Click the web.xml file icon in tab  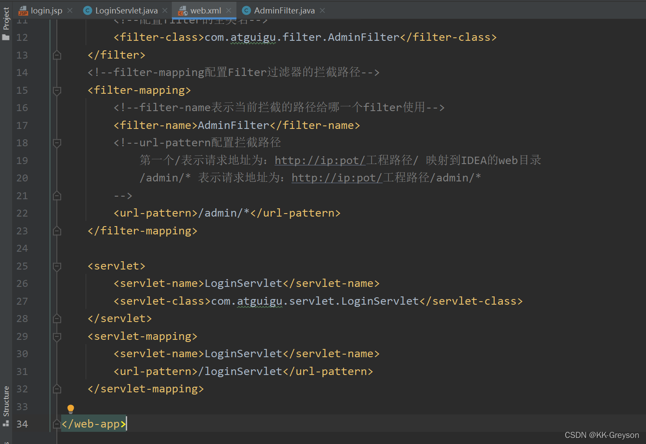coord(183,10)
